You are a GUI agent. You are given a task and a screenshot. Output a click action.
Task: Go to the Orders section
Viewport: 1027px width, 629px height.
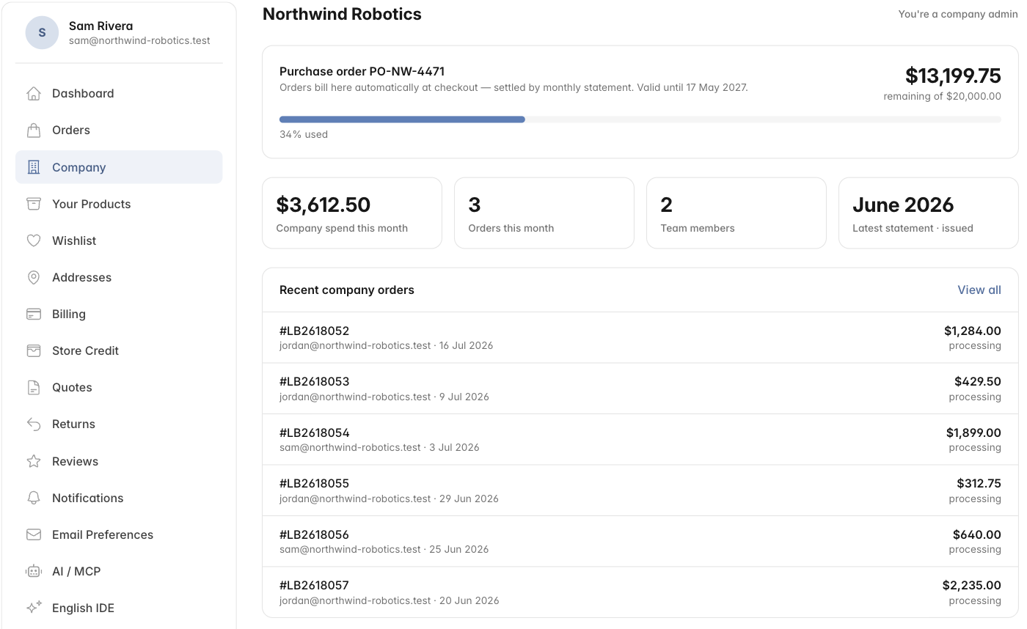click(x=119, y=130)
